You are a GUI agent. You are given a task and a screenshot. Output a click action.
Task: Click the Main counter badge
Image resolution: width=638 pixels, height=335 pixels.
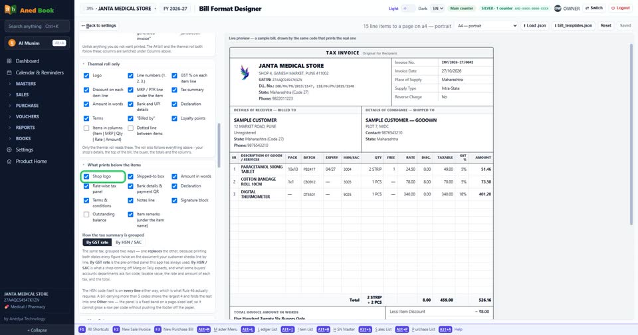[461, 8]
